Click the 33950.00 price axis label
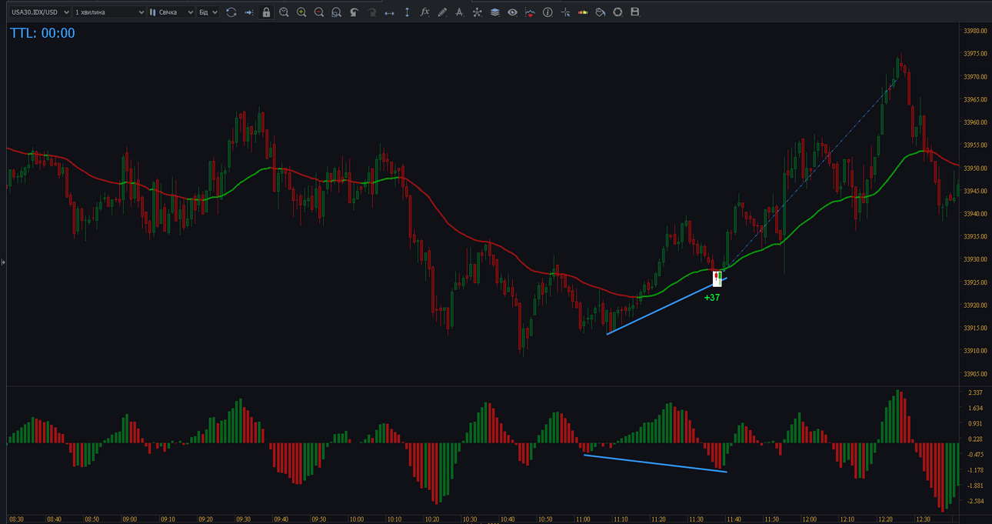The width and height of the screenshot is (992, 524). click(x=975, y=168)
